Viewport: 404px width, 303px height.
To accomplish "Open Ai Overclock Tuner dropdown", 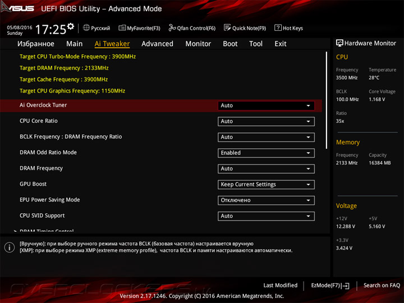I will tap(266, 105).
